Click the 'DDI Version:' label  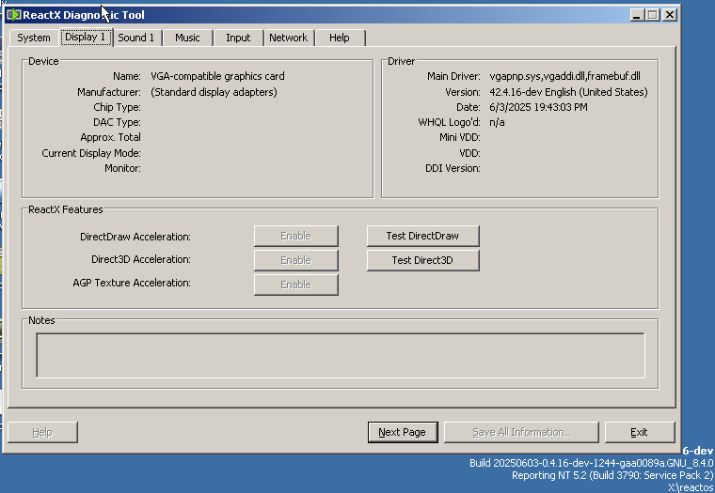[453, 168]
